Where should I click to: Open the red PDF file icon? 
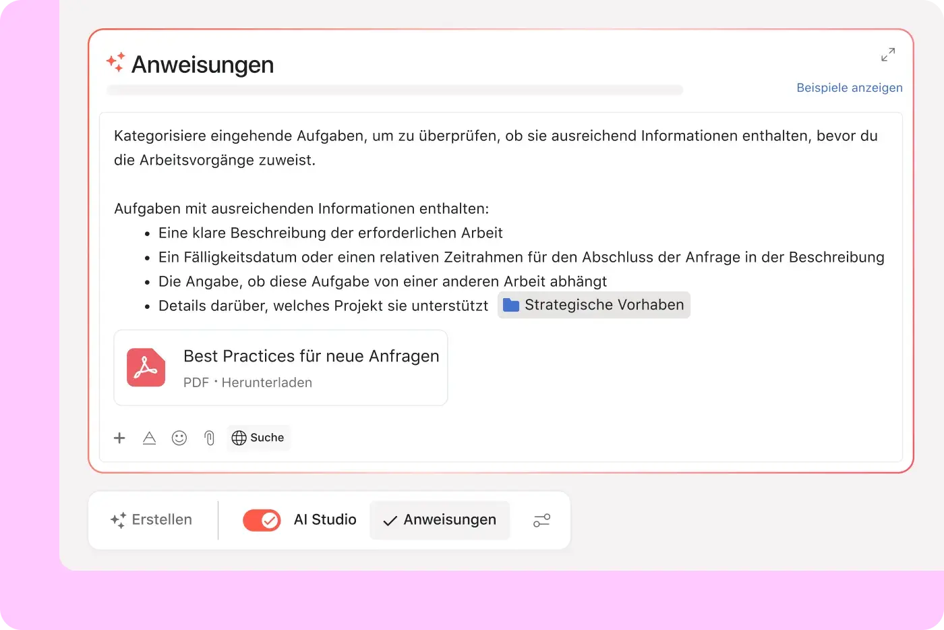(146, 368)
